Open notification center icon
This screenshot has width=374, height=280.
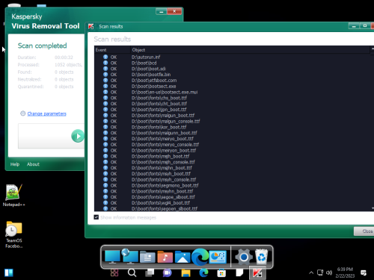[364, 273]
